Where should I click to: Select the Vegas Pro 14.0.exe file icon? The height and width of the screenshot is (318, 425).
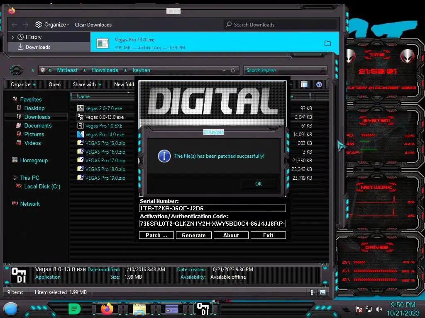[80, 134]
